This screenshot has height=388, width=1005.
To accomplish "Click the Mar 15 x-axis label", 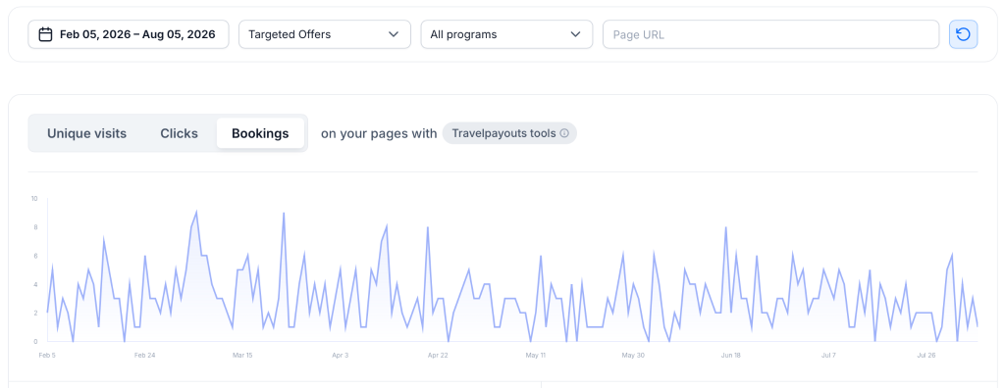I will tap(242, 355).
